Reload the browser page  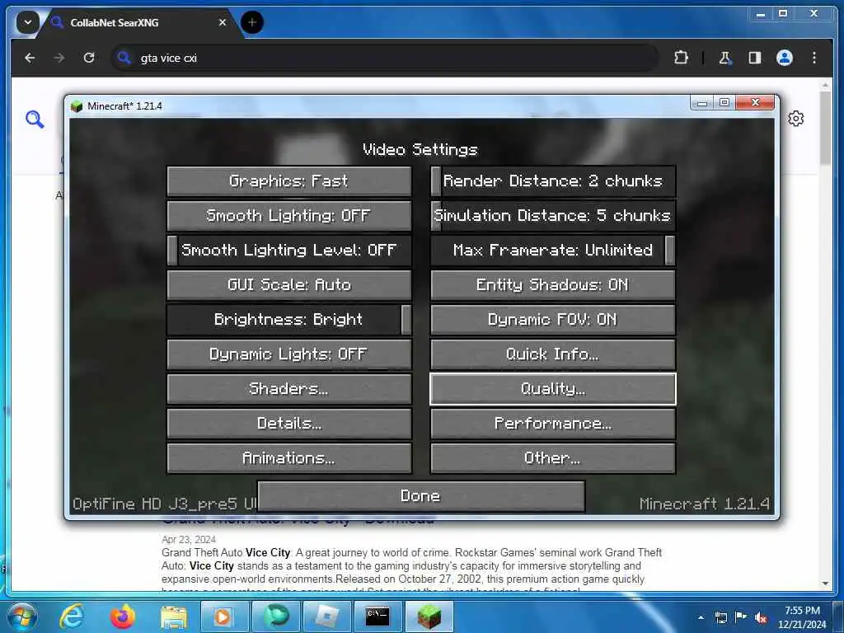[89, 58]
